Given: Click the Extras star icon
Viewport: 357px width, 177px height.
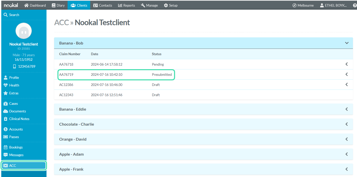Looking at the screenshot, I should [x=6, y=93].
